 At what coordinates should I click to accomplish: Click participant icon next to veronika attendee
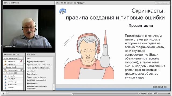tap(5, 88)
